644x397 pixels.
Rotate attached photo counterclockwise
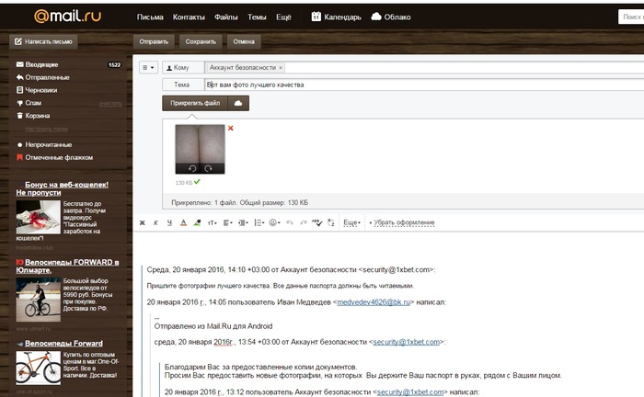point(191,168)
